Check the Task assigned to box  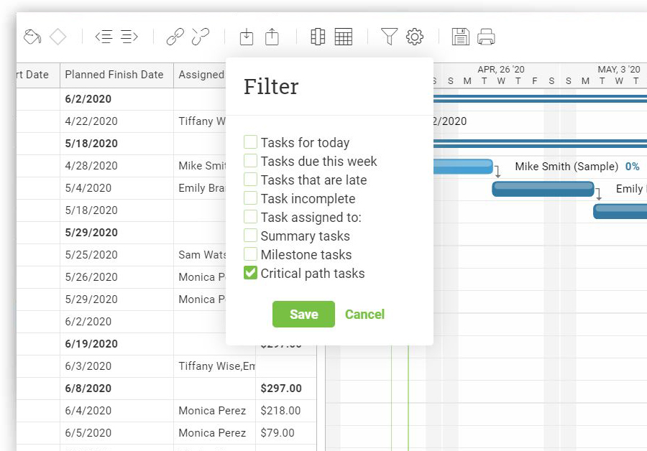click(x=250, y=216)
